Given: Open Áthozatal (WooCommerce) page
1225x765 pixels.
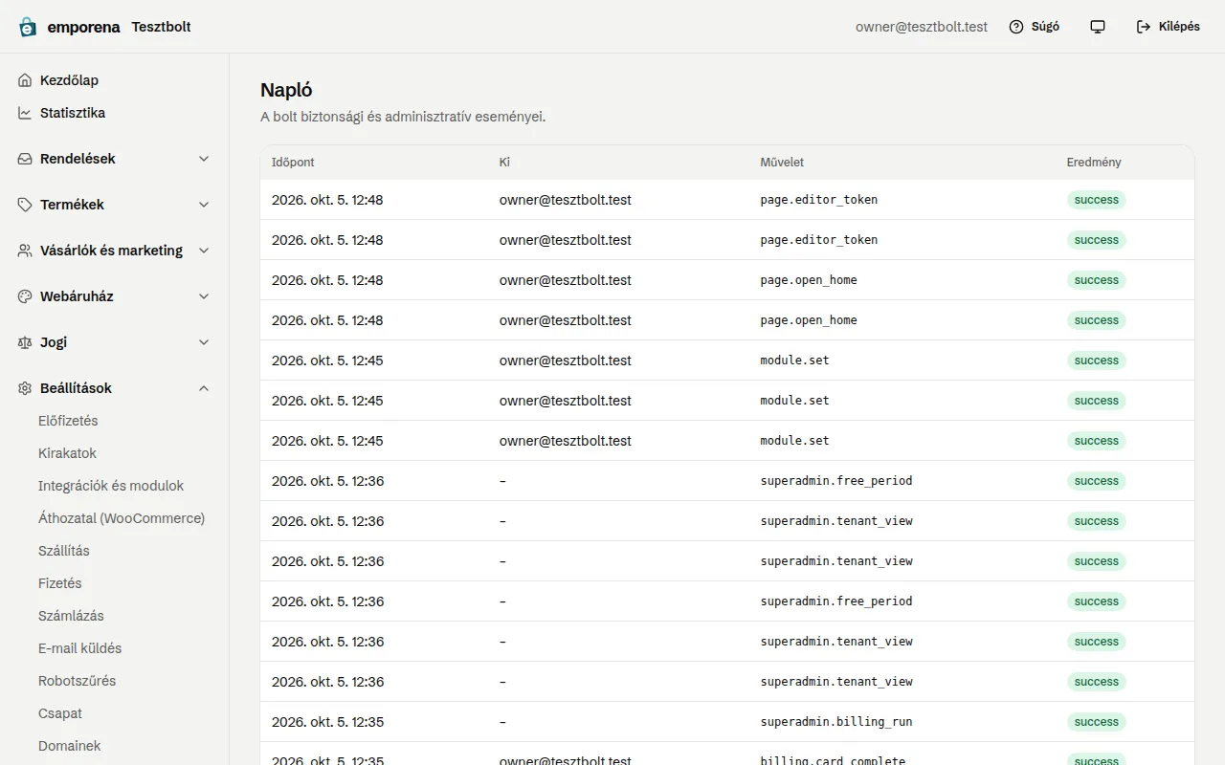Looking at the screenshot, I should pyautogui.click(x=122, y=518).
